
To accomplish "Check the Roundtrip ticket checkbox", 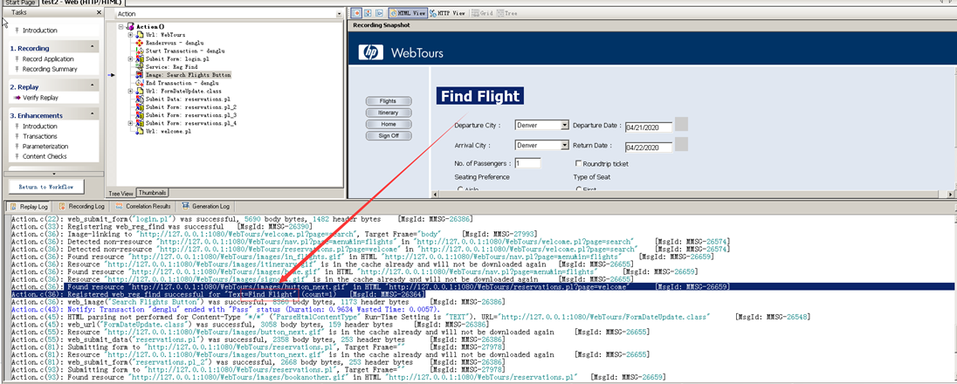I will [579, 163].
